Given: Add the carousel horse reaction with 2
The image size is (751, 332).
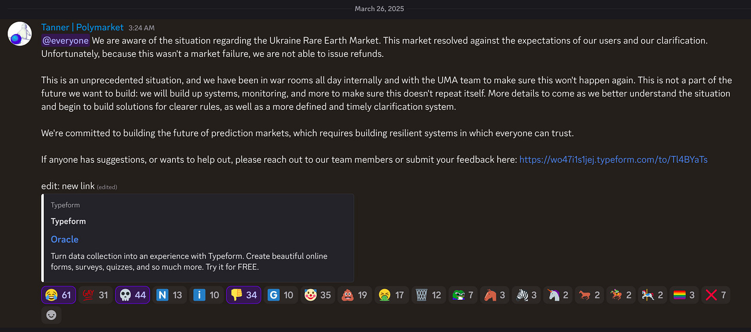Looking at the screenshot, I should [x=652, y=295].
